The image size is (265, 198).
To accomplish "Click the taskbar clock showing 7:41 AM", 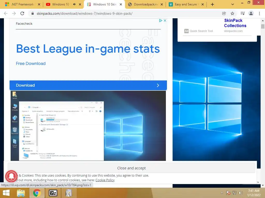I will tap(254, 193).
